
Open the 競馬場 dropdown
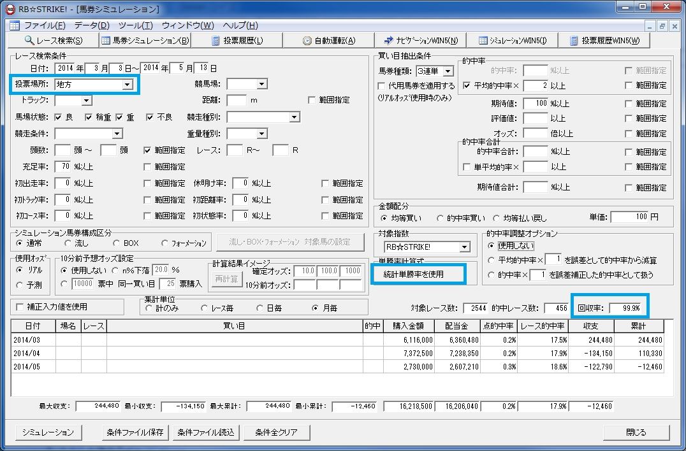click(x=262, y=84)
